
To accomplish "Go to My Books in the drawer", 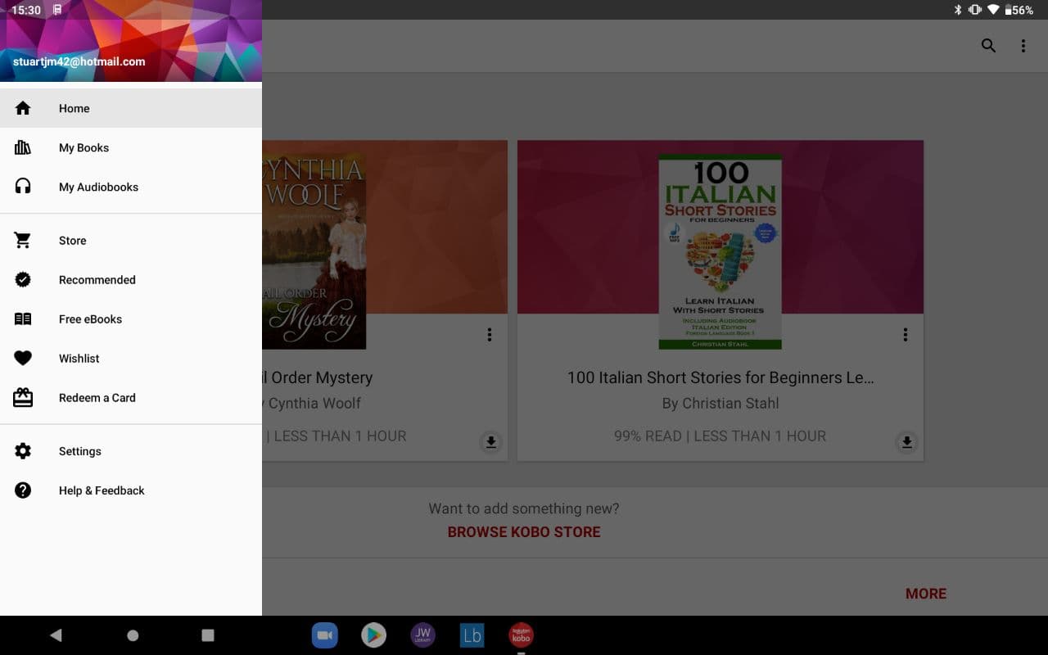I will [x=131, y=147].
